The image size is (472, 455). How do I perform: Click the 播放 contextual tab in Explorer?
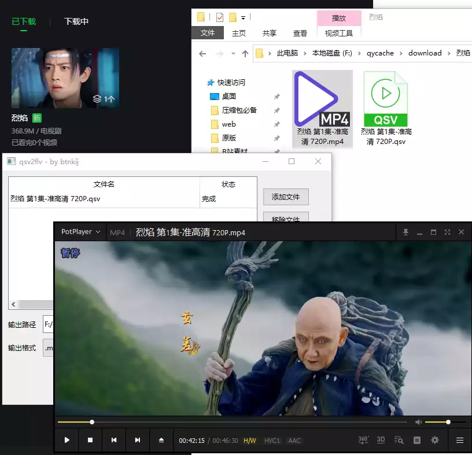(339, 18)
